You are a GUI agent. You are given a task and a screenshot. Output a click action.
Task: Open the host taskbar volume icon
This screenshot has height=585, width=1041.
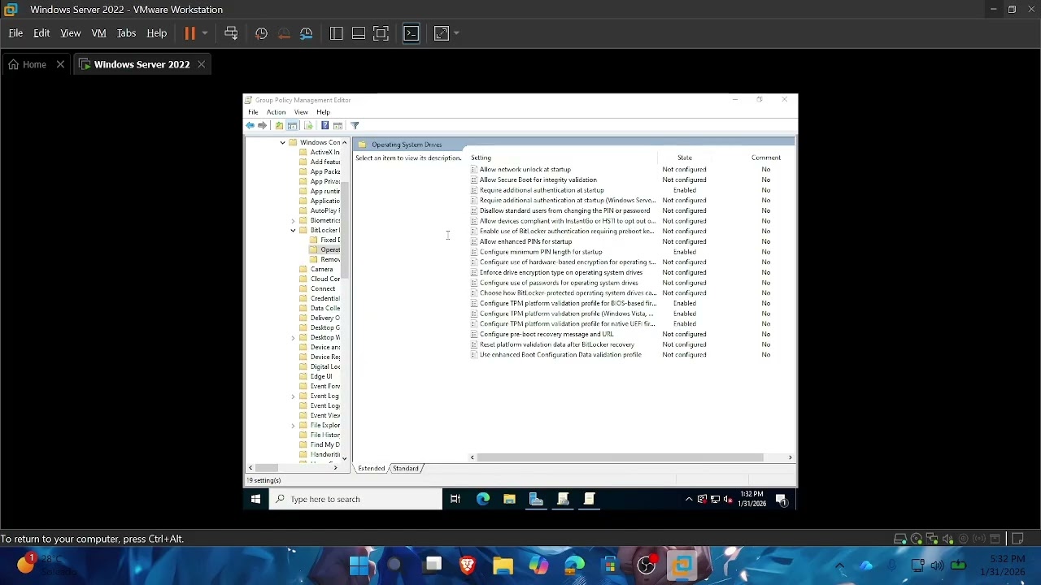coord(937,565)
